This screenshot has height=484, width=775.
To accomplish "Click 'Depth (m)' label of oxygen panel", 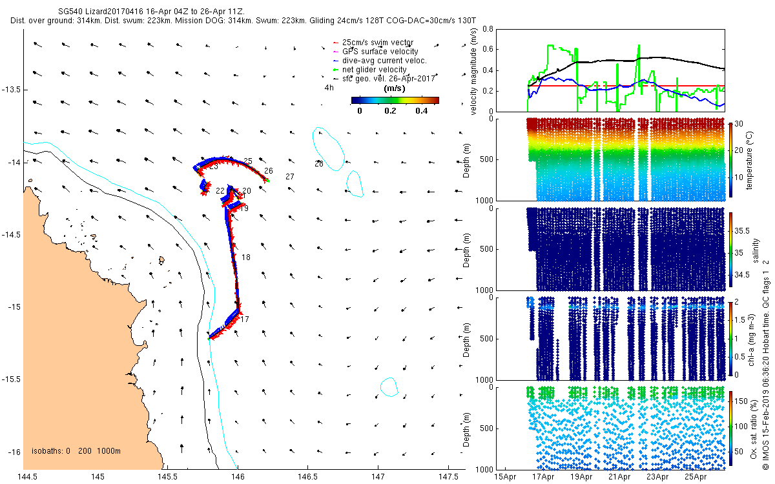I will pos(468,429).
